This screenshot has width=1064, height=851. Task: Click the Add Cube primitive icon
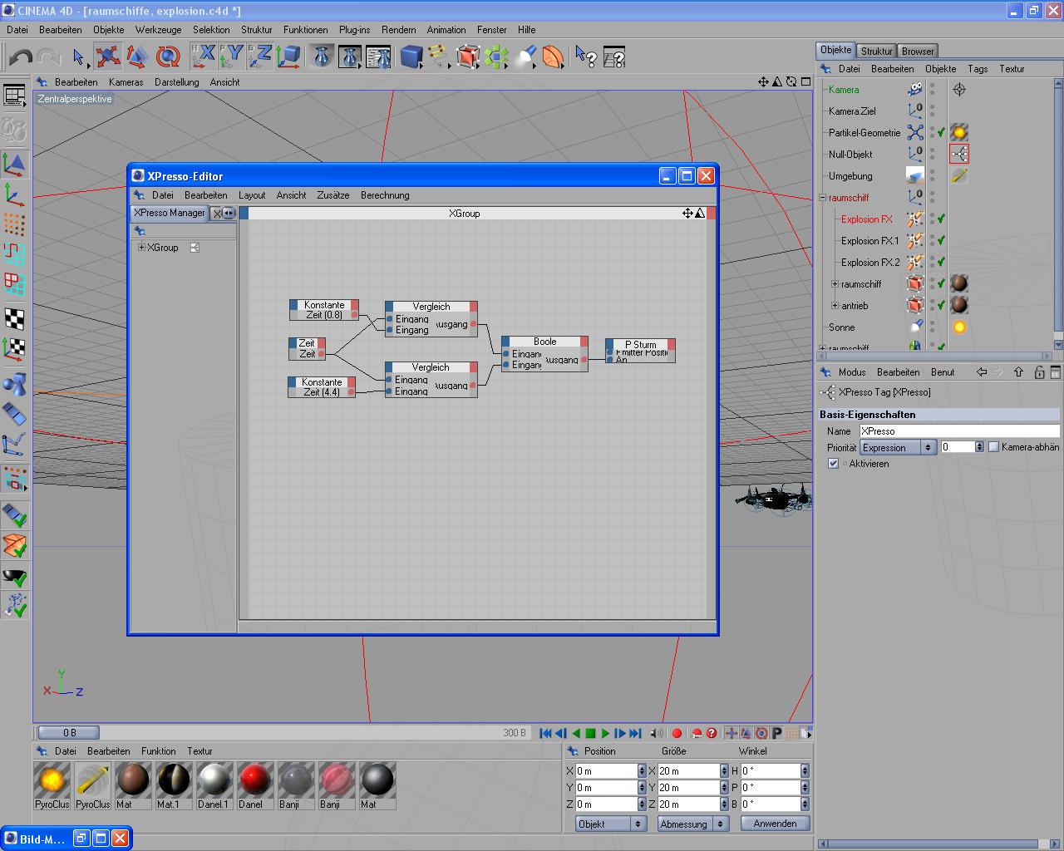411,57
